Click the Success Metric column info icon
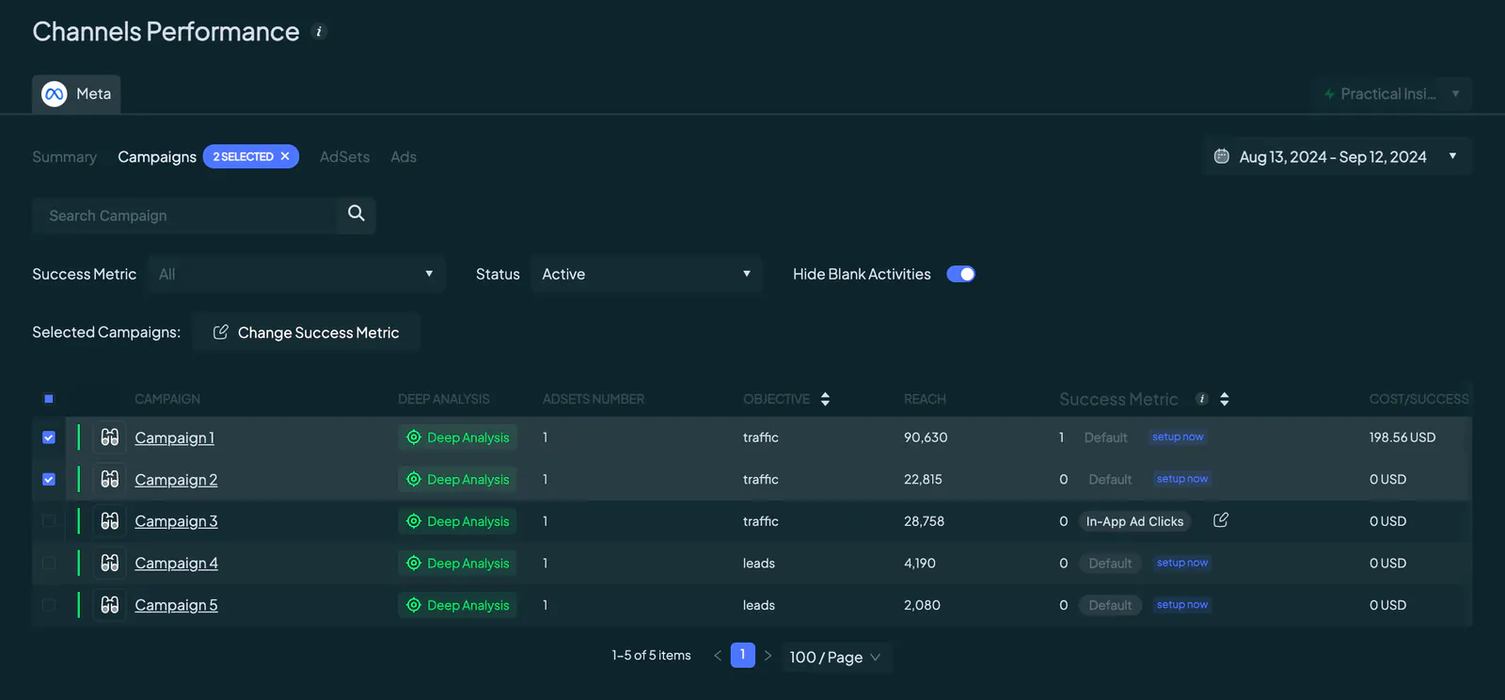 tap(1201, 399)
